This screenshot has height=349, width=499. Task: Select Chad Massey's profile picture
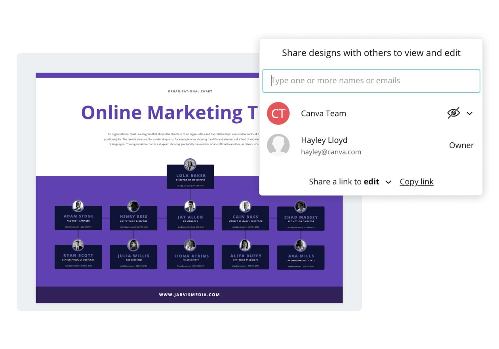[301, 206]
